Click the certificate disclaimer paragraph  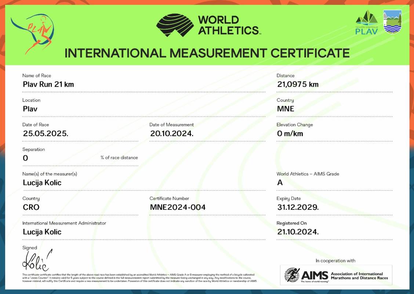coord(139,278)
